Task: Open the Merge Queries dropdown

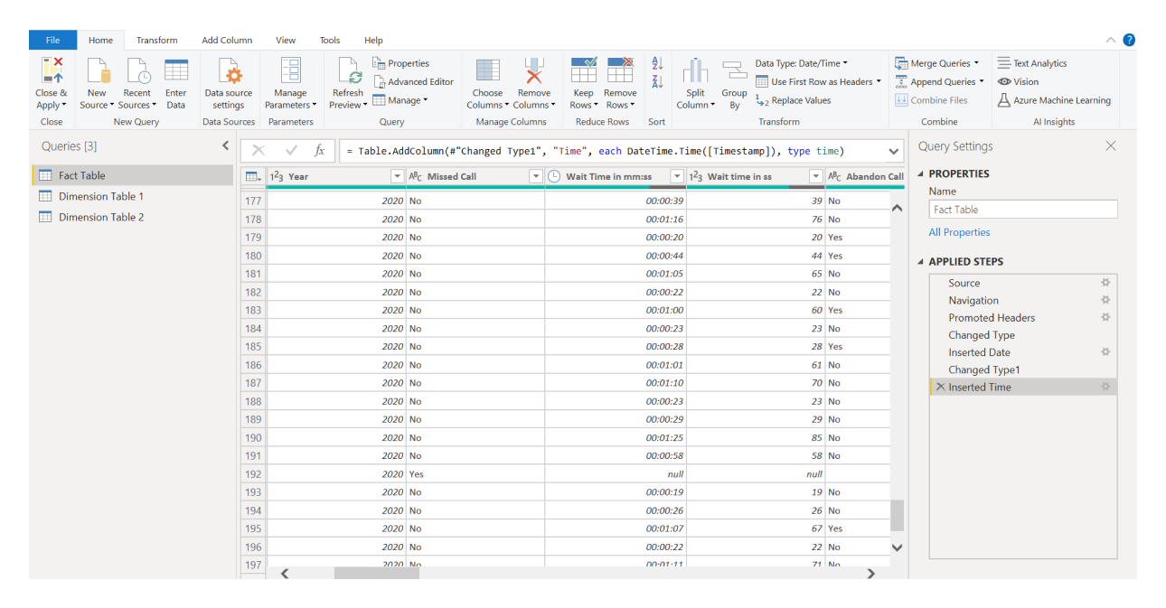Action: click(x=938, y=63)
